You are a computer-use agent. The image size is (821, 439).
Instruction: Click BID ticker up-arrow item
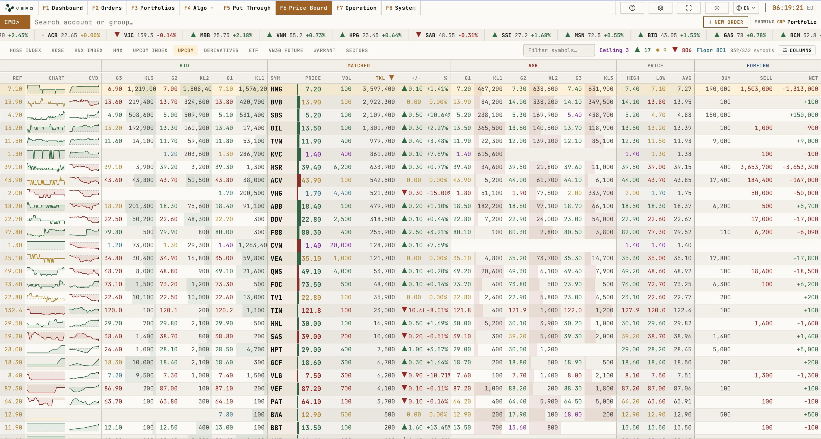pos(669,35)
